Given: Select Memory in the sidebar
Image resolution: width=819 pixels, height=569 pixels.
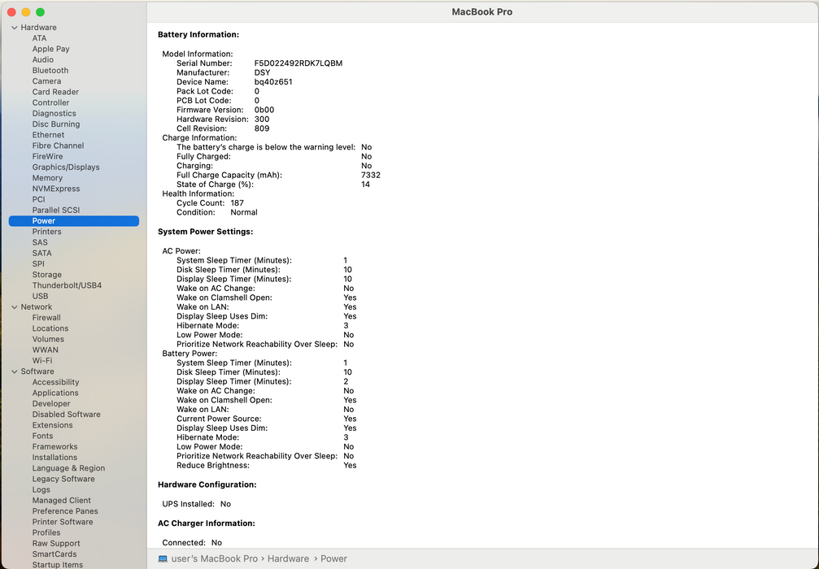Looking at the screenshot, I should pos(47,178).
